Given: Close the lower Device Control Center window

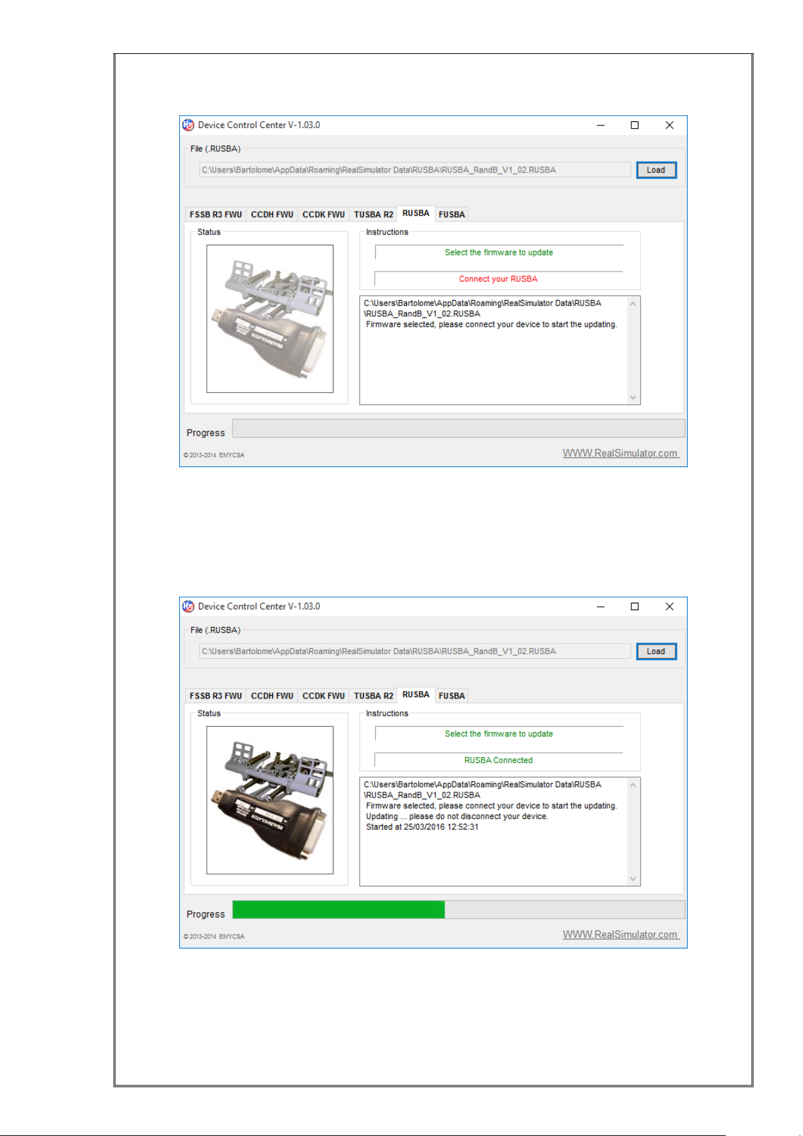Looking at the screenshot, I should 670,607.
